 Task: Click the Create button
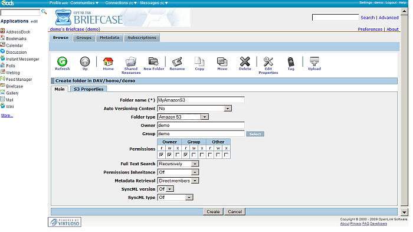213,211
